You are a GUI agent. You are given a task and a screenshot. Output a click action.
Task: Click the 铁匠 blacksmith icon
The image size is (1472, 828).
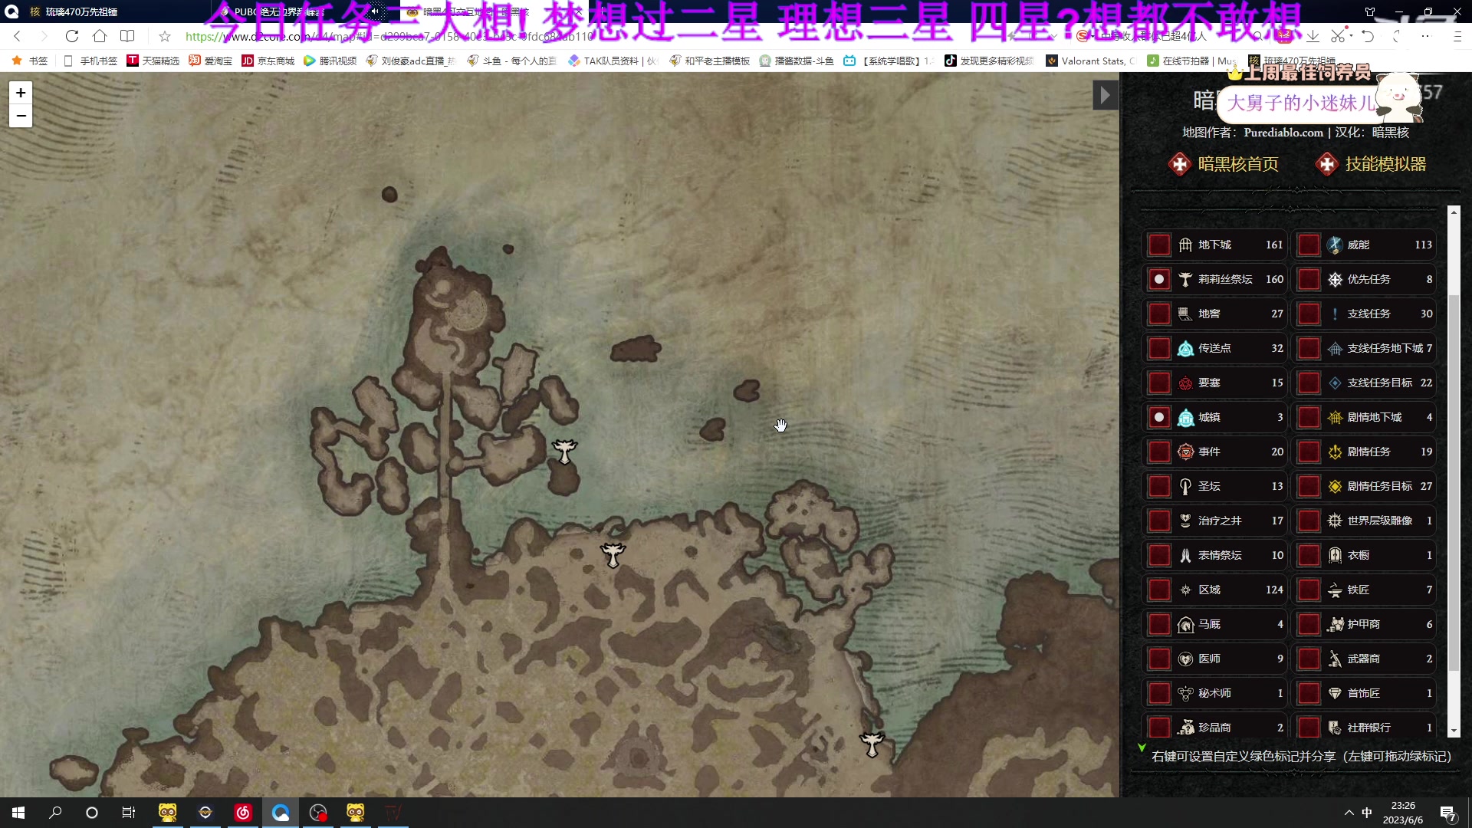(1335, 590)
